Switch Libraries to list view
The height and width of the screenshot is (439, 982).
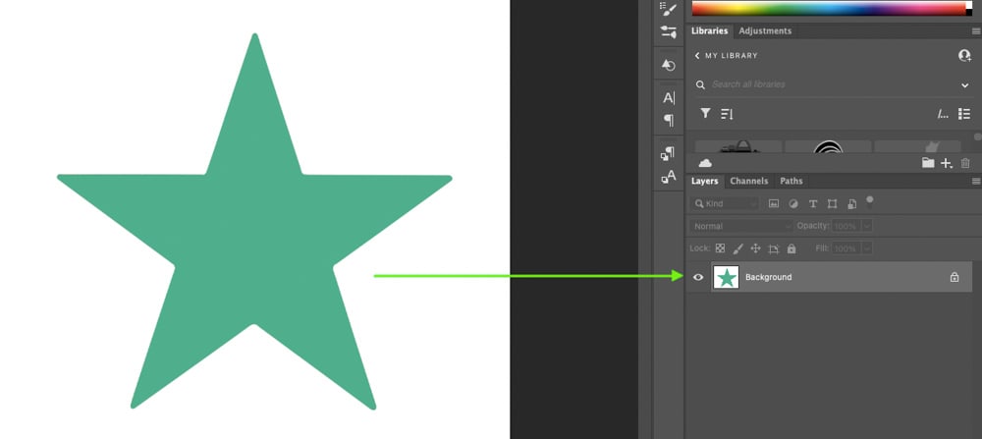click(964, 114)
